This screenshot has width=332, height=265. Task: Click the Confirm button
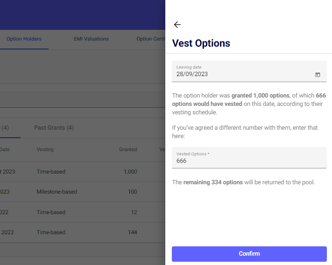249,254
